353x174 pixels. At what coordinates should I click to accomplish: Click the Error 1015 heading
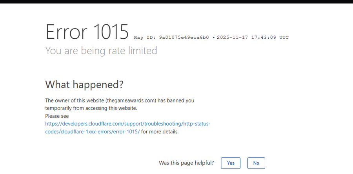(87, 32)
